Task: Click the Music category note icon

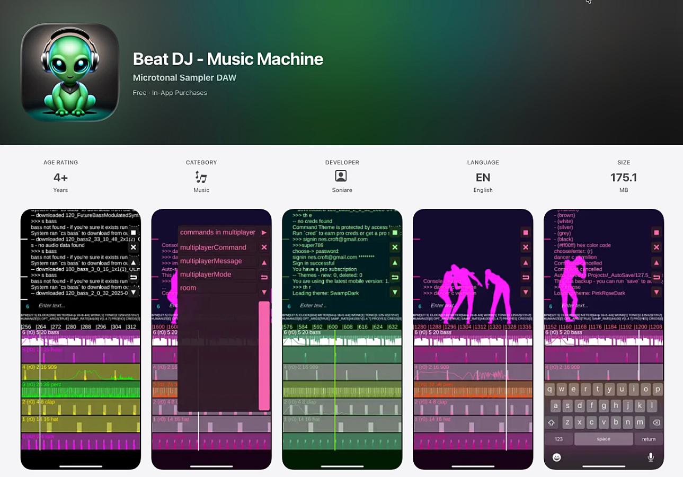Action: 201,177
